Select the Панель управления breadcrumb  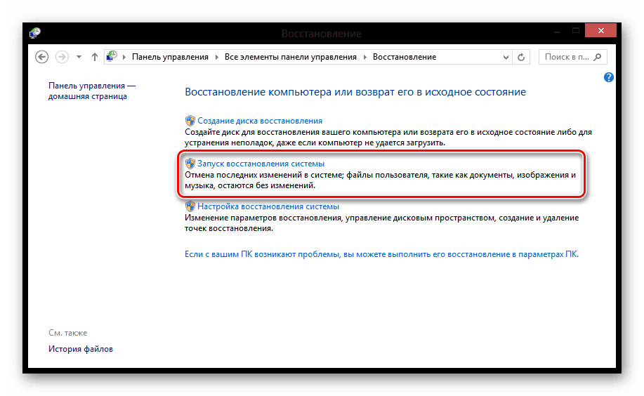tap(170, 57)
